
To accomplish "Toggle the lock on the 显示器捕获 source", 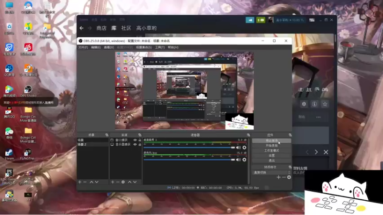I will (140, 144).
